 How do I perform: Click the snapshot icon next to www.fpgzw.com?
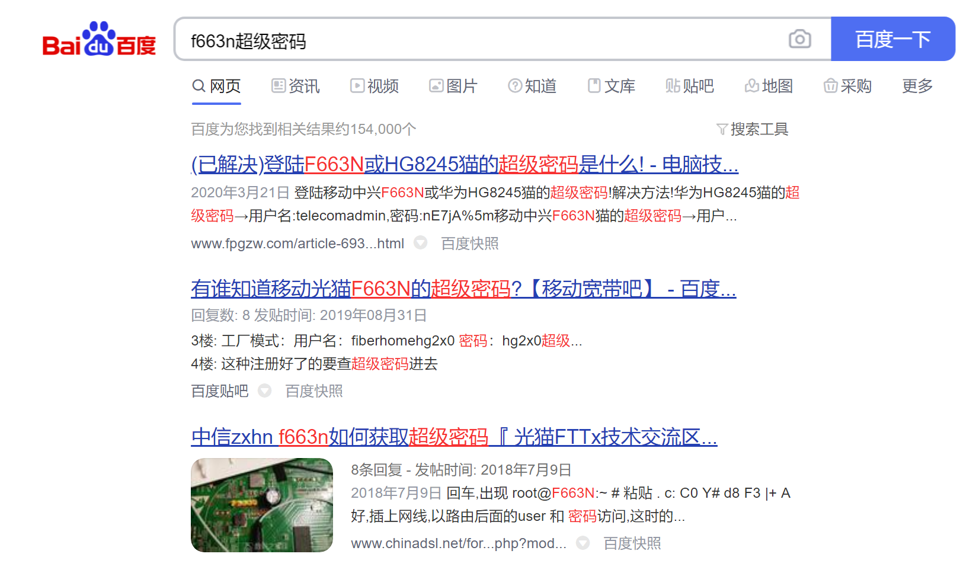421,243
